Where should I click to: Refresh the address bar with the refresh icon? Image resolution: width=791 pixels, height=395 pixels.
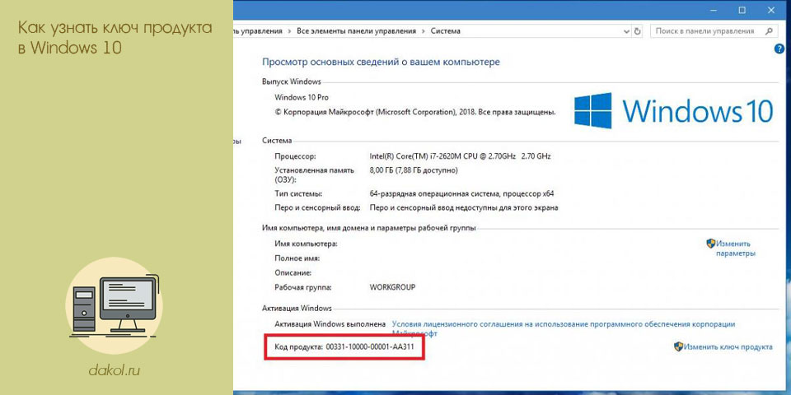[638, 31]
